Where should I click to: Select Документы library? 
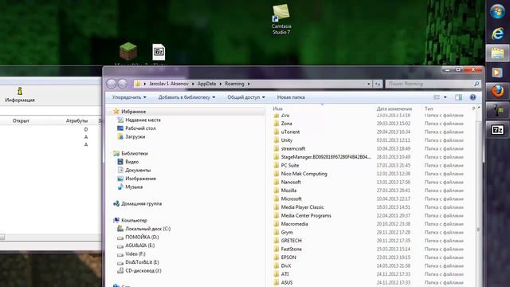pos(138,170)
